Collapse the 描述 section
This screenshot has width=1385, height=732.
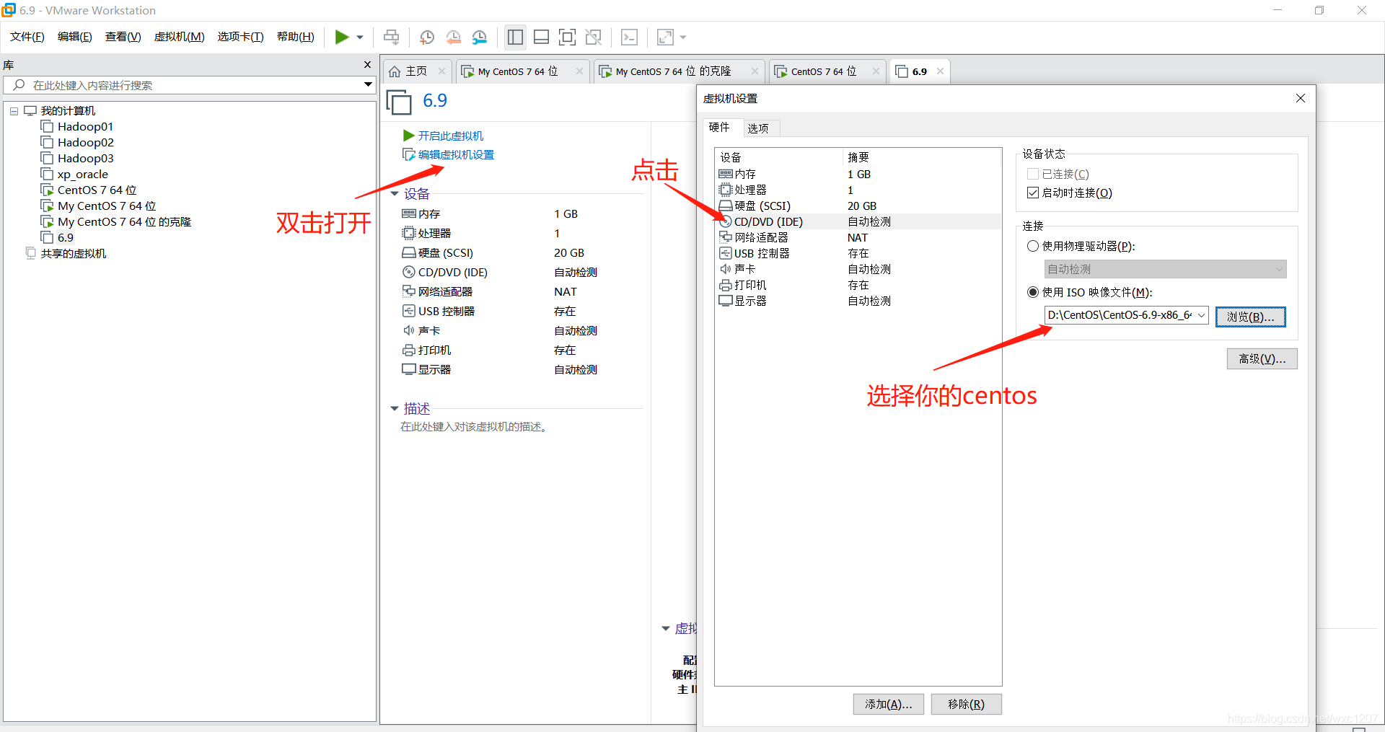395,409
